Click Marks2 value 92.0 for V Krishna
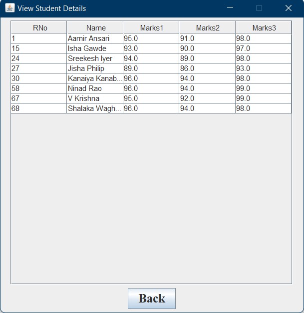 tap(207, 98)
